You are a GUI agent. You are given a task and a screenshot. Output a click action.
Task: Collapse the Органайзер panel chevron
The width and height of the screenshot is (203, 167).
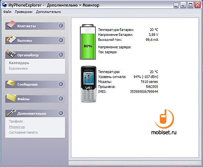(60, 55)
